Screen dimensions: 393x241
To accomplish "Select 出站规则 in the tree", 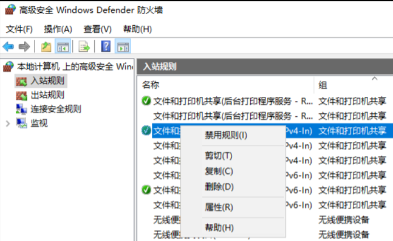I will click(47, 95).
